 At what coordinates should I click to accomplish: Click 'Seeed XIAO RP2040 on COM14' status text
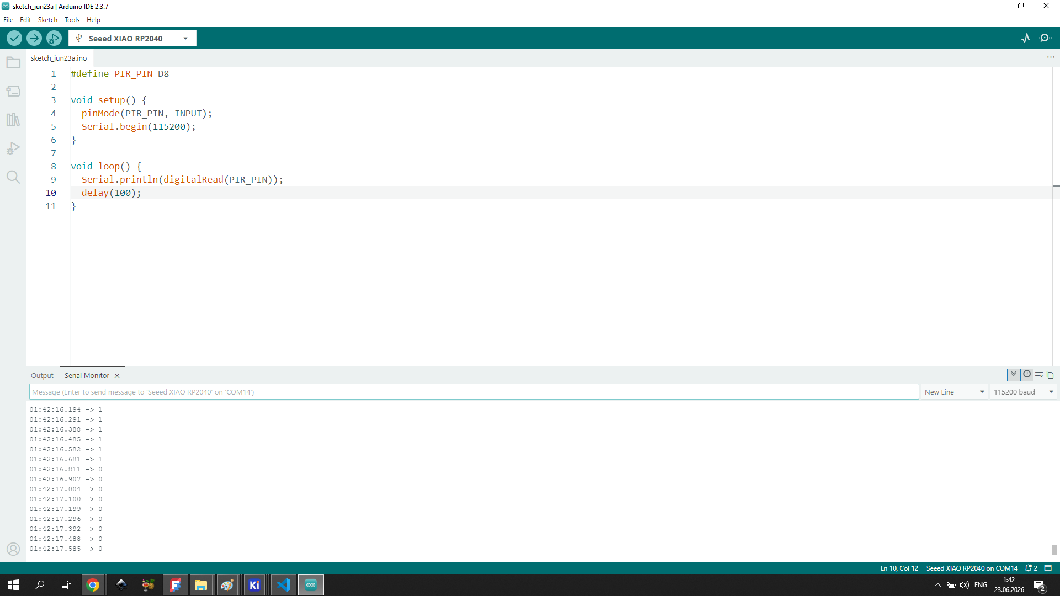click(x=972, y=568)
